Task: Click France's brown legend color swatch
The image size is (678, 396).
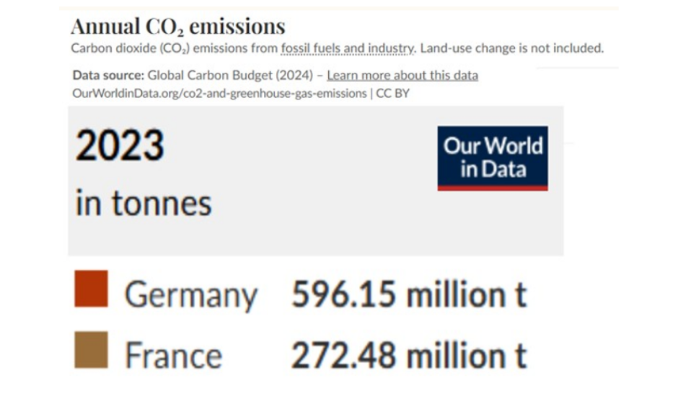Action: pyautogui.click(x=92, y=349)
